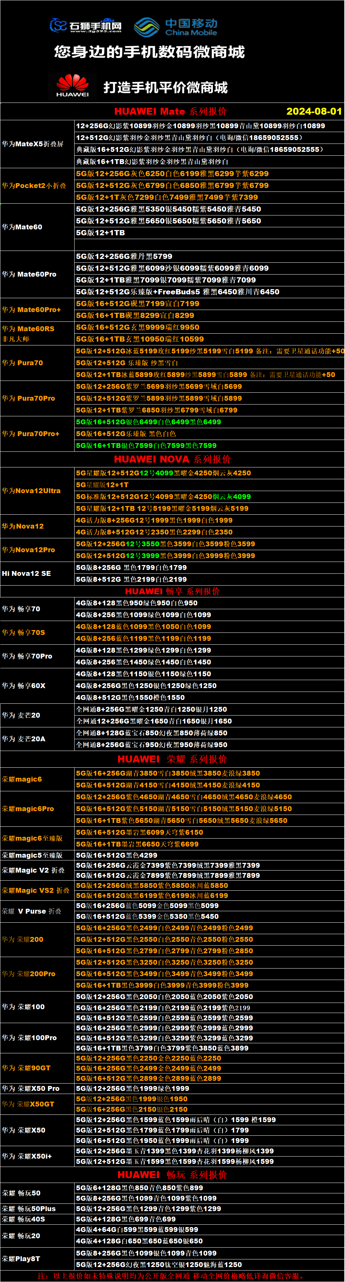345x1282 pixels.
Task: Click the 典藏版16+1TB幻影紫 row
Action: click(x=209, y=162)
